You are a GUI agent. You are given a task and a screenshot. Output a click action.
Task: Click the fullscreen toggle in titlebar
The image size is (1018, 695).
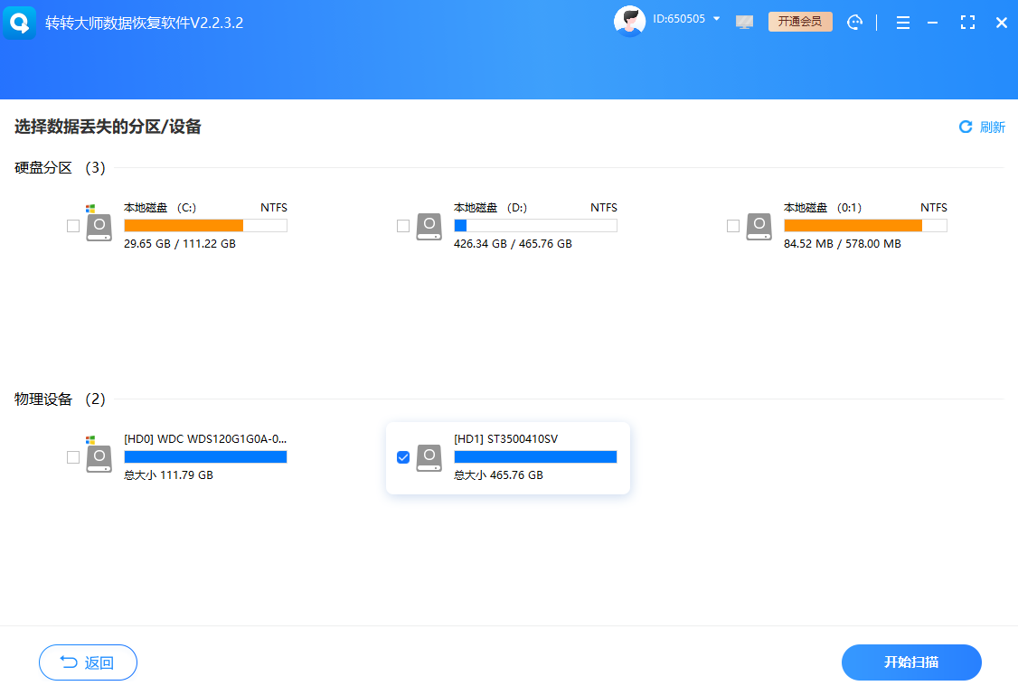[967, 21]
